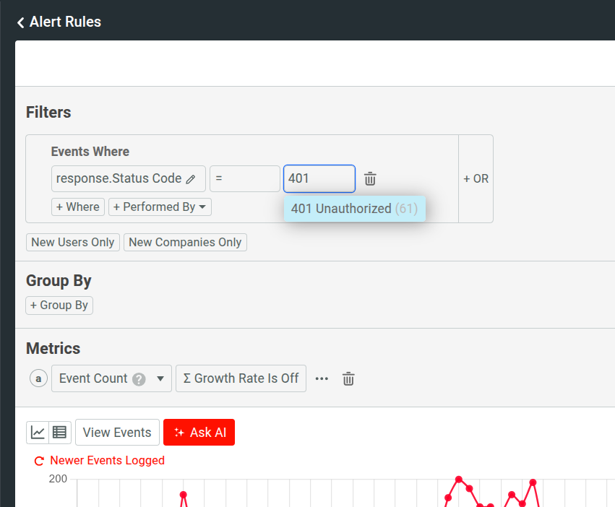This screenshot has height=507, width=615.
Task: Delete the Event Count metric via its trash icon
Action: point(348,378)
